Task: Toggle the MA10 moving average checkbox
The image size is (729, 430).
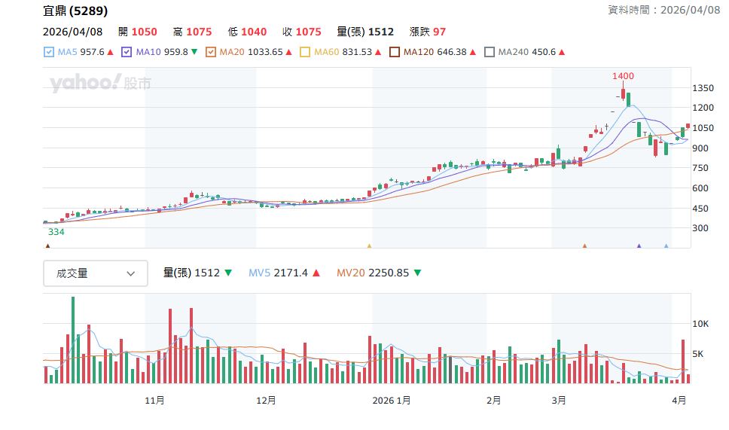Action: [127, 52]
